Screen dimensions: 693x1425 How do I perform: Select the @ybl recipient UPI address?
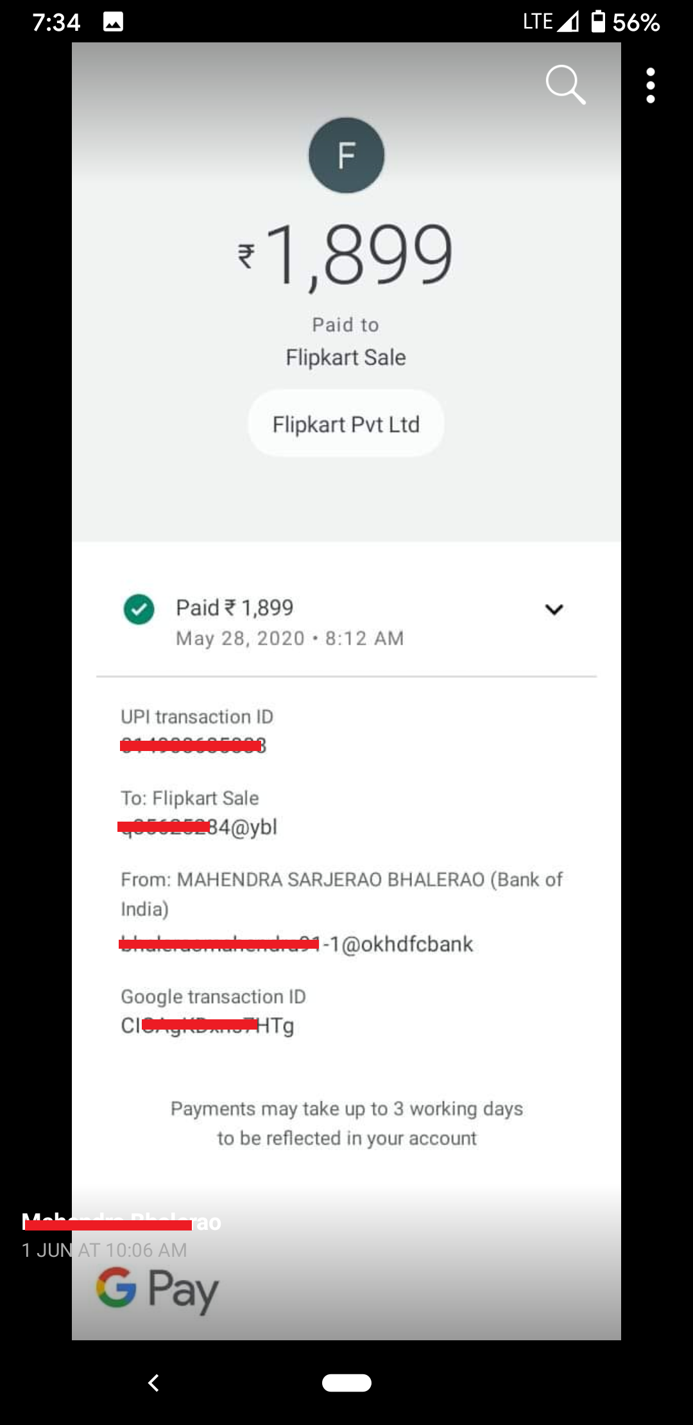199,827
